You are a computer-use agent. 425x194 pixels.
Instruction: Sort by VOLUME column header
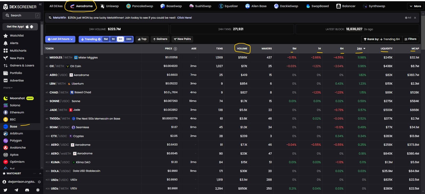tap(242, 49)
